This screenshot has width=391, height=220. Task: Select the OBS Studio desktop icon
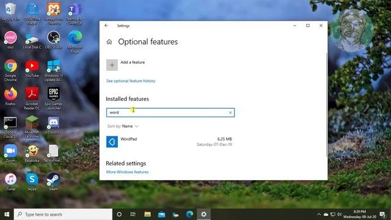click(53, 40)
